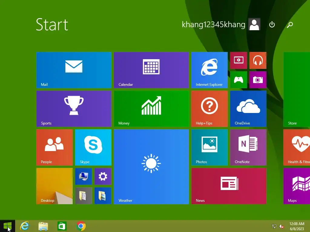The width and height of the screenshot is (310, 232).
Task: Open the People tile
Action: (x=54, y=147)
